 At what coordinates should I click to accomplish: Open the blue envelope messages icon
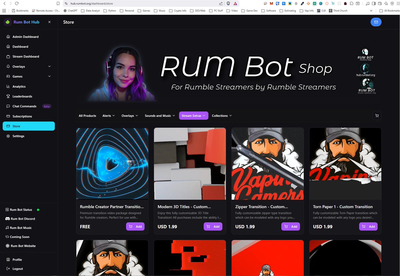coord(376,22)
